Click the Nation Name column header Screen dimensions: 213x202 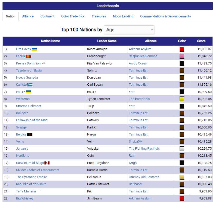(x=50, y=41)
